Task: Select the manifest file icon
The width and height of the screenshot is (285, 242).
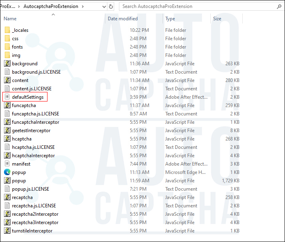Action: pyautogui.click(x=7, y=164)
